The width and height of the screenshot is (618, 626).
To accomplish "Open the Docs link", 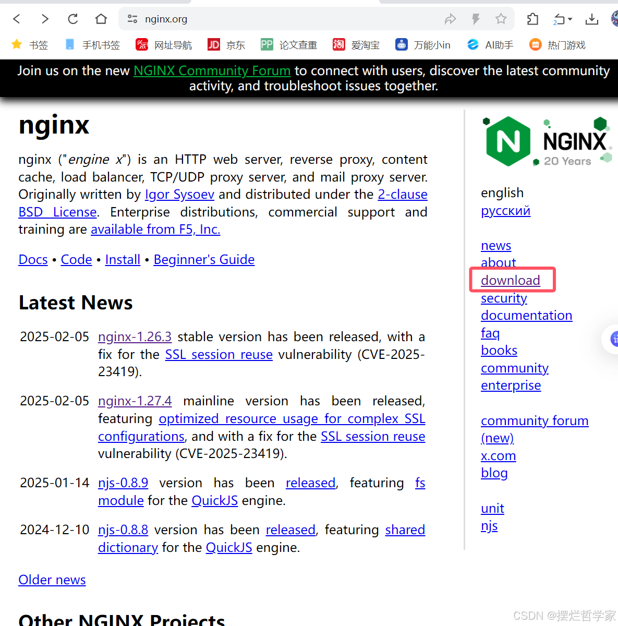I will click(x=33, y=260).
